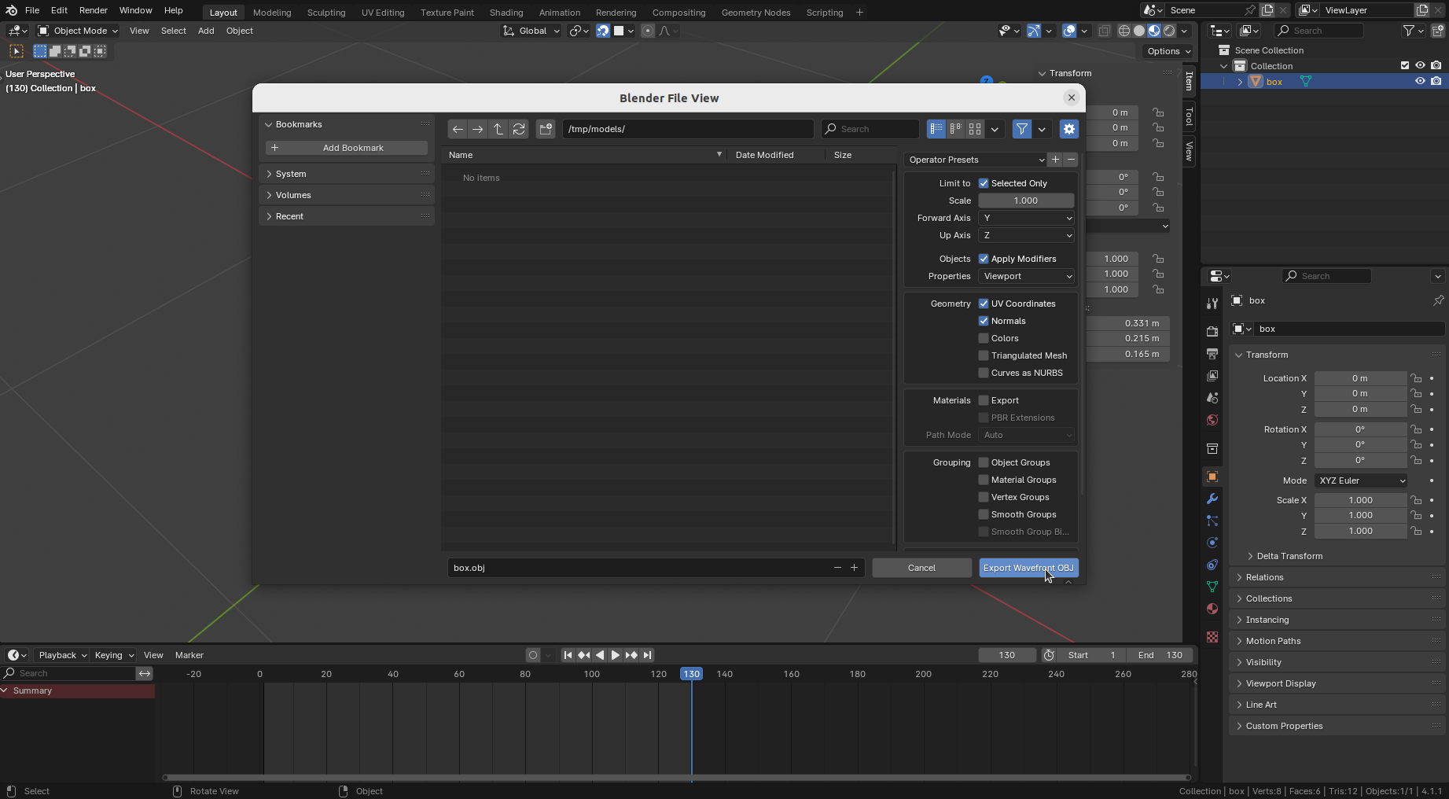Open Forward Axis dropdown
Screen dimensions: 1449x799
1027,218
